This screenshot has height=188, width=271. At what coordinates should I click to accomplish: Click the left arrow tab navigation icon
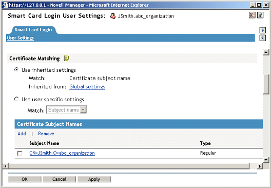coord(263,38)
